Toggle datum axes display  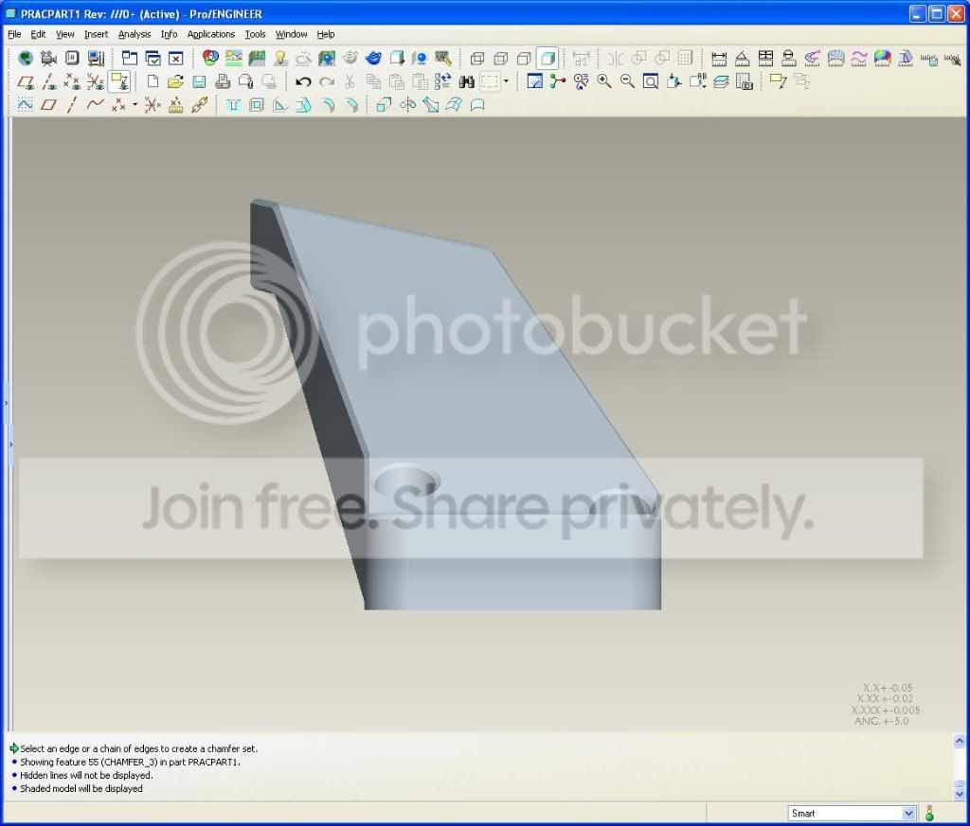pyautogui.click(x=49, y=81)
